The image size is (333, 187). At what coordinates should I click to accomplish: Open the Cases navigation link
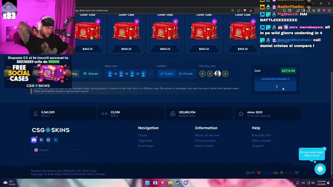[142, 135]
